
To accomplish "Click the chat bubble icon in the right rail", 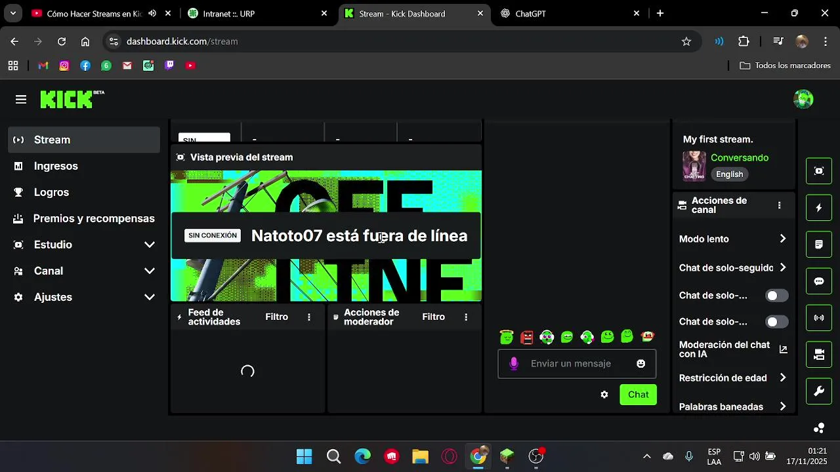I will point(819,281).
